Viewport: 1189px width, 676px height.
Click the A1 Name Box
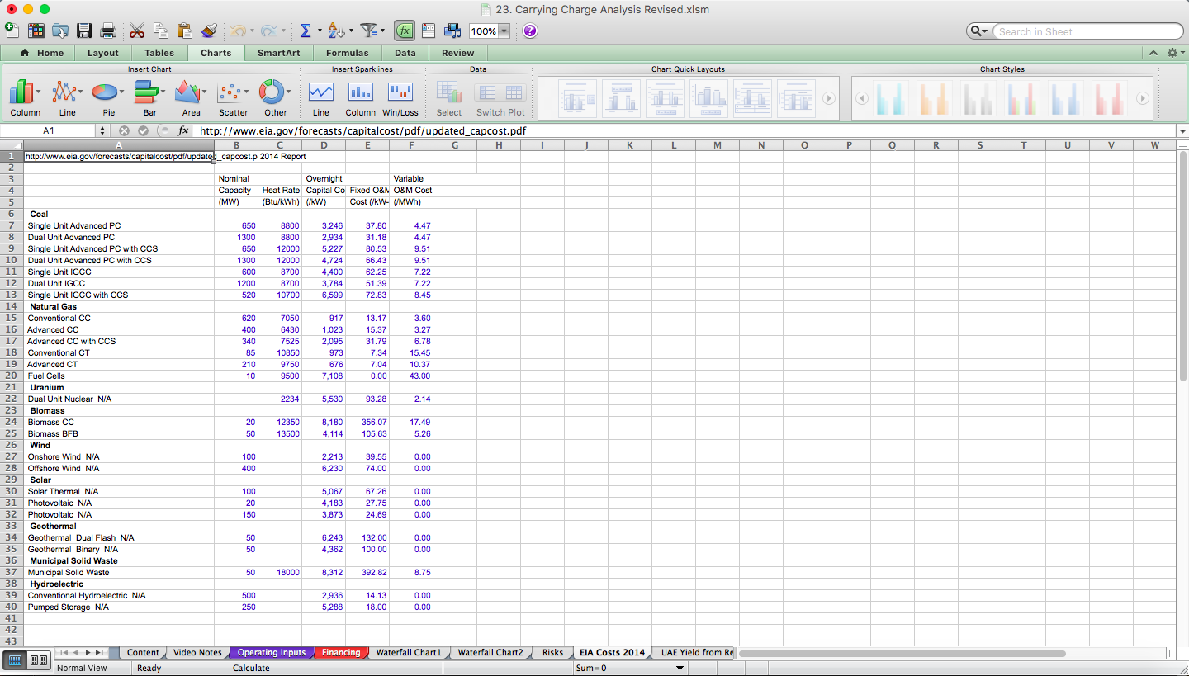coord(49,130)
